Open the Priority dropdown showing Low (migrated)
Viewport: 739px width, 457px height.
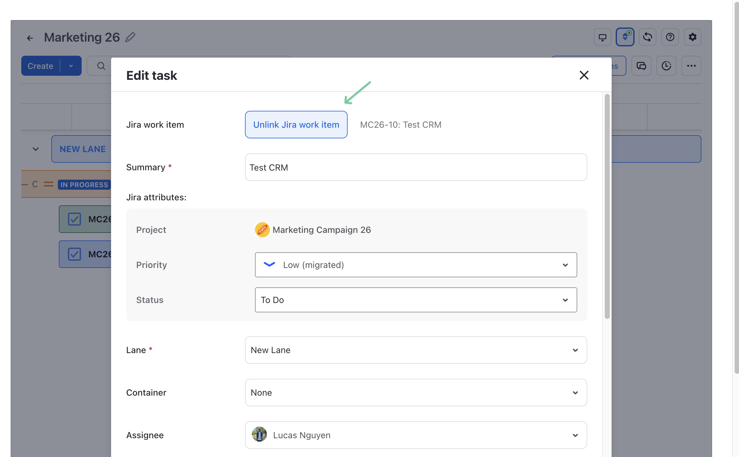pos(416,265)
